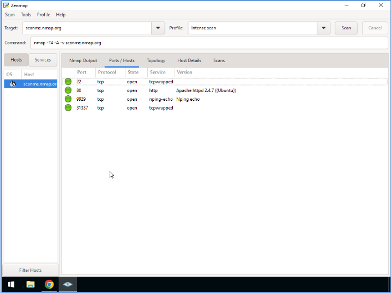Sort by the Service column header
391x293 pixels.
coord(161,72)
